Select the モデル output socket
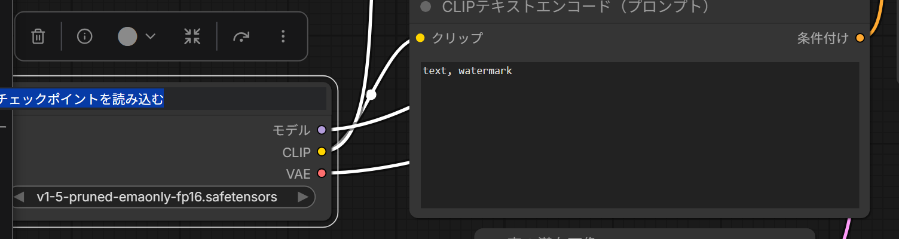Image resolution: width=899 pixels, height=239 pixels. tap(322, 130)
